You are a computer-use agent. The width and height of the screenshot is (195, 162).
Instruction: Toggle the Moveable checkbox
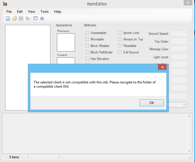click(x=87, y=39)
